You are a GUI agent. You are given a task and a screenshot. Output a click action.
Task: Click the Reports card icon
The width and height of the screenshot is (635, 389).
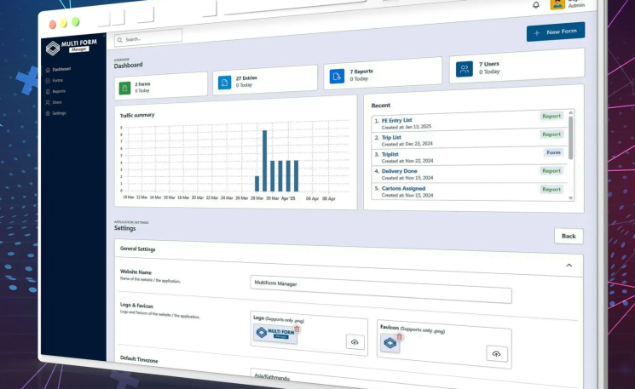tap(337, 76)
